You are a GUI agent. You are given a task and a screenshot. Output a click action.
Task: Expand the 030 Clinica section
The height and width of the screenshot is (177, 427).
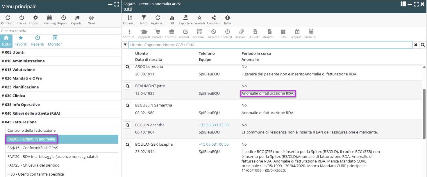(13, 96)
